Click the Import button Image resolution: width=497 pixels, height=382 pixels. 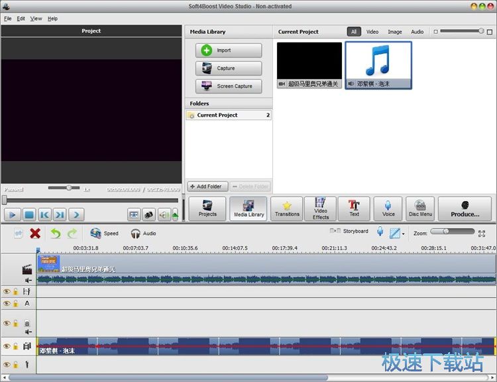229,50
